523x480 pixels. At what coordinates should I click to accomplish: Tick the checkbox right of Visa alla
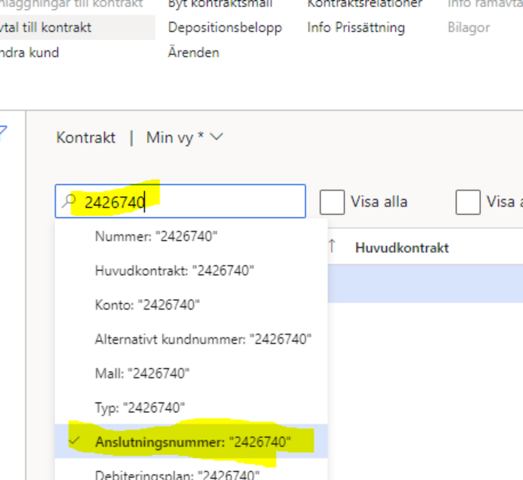click(467, 202)
